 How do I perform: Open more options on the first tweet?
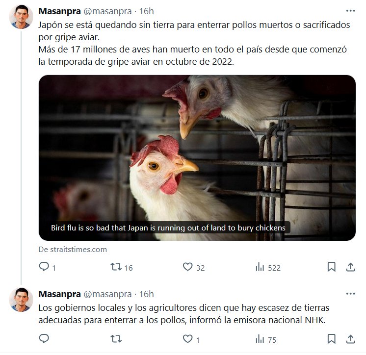pos(350,11)
